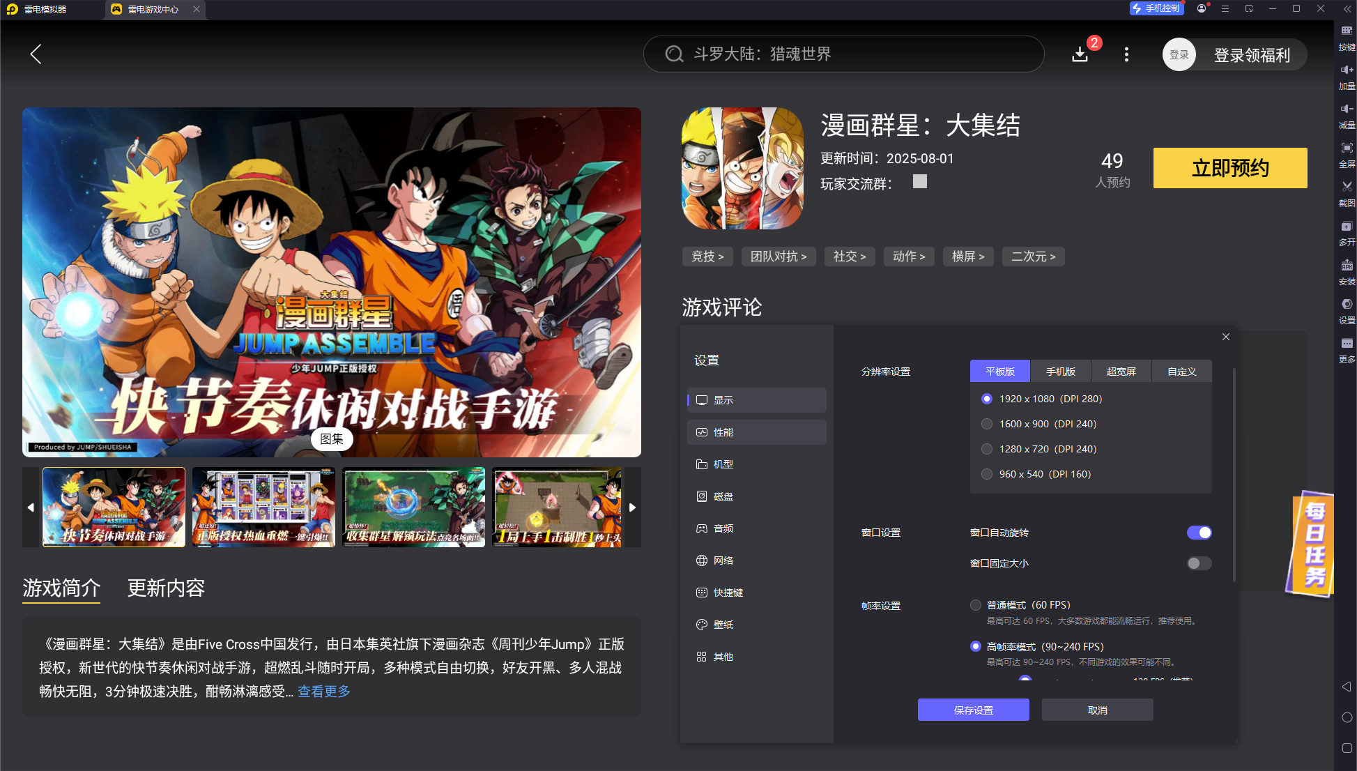The height and width of the screenshot is (771, 1357).
Task: Select 1600 x 900 resolution radio
Action: click(x=986, y=424)
